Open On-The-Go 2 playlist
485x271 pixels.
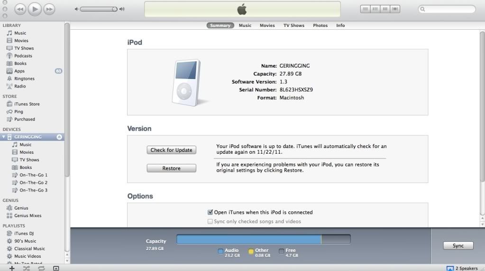click(32, 183)
